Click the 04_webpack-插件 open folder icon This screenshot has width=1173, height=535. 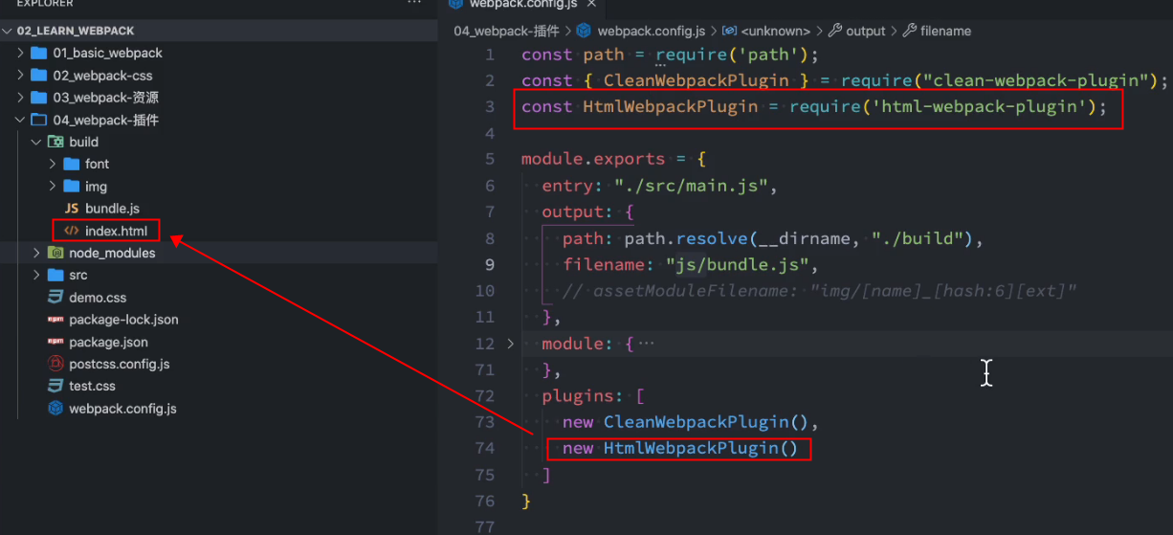point(38,120)
